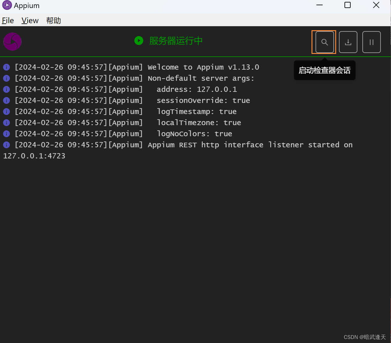The image size is (391, 343).
Task: Select the 'Non-default server args:' log text
Action: [x=201, y=78]
